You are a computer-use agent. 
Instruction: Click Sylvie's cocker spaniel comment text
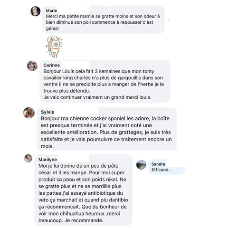coord(106,132)
